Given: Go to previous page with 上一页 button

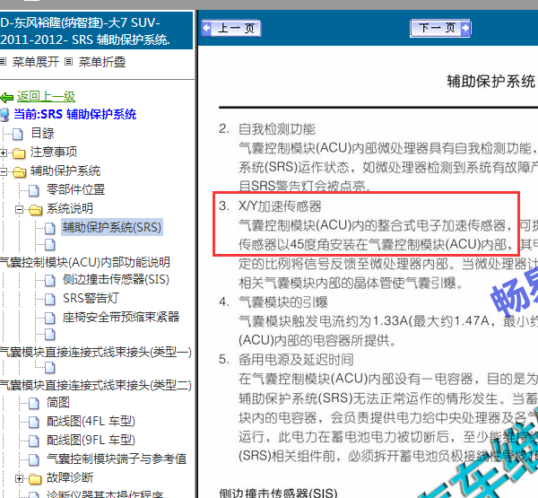Looking at the screenshot, I should click(231, 28).
